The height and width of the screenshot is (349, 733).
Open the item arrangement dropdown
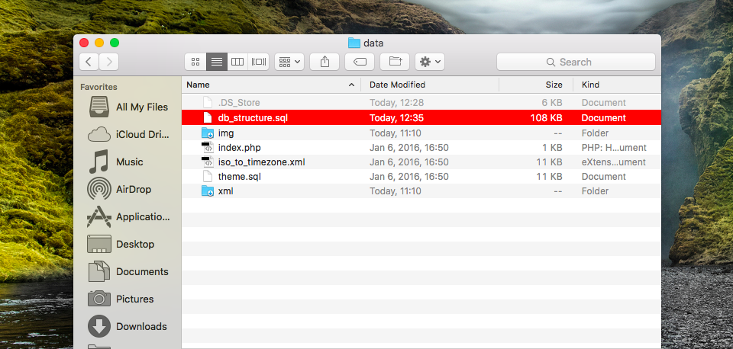[x=289, y=62]
